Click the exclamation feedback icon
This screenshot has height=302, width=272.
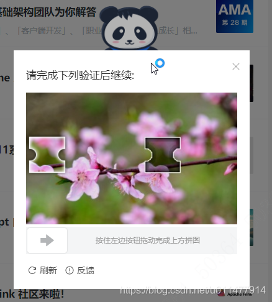click(x=70, y=270)
